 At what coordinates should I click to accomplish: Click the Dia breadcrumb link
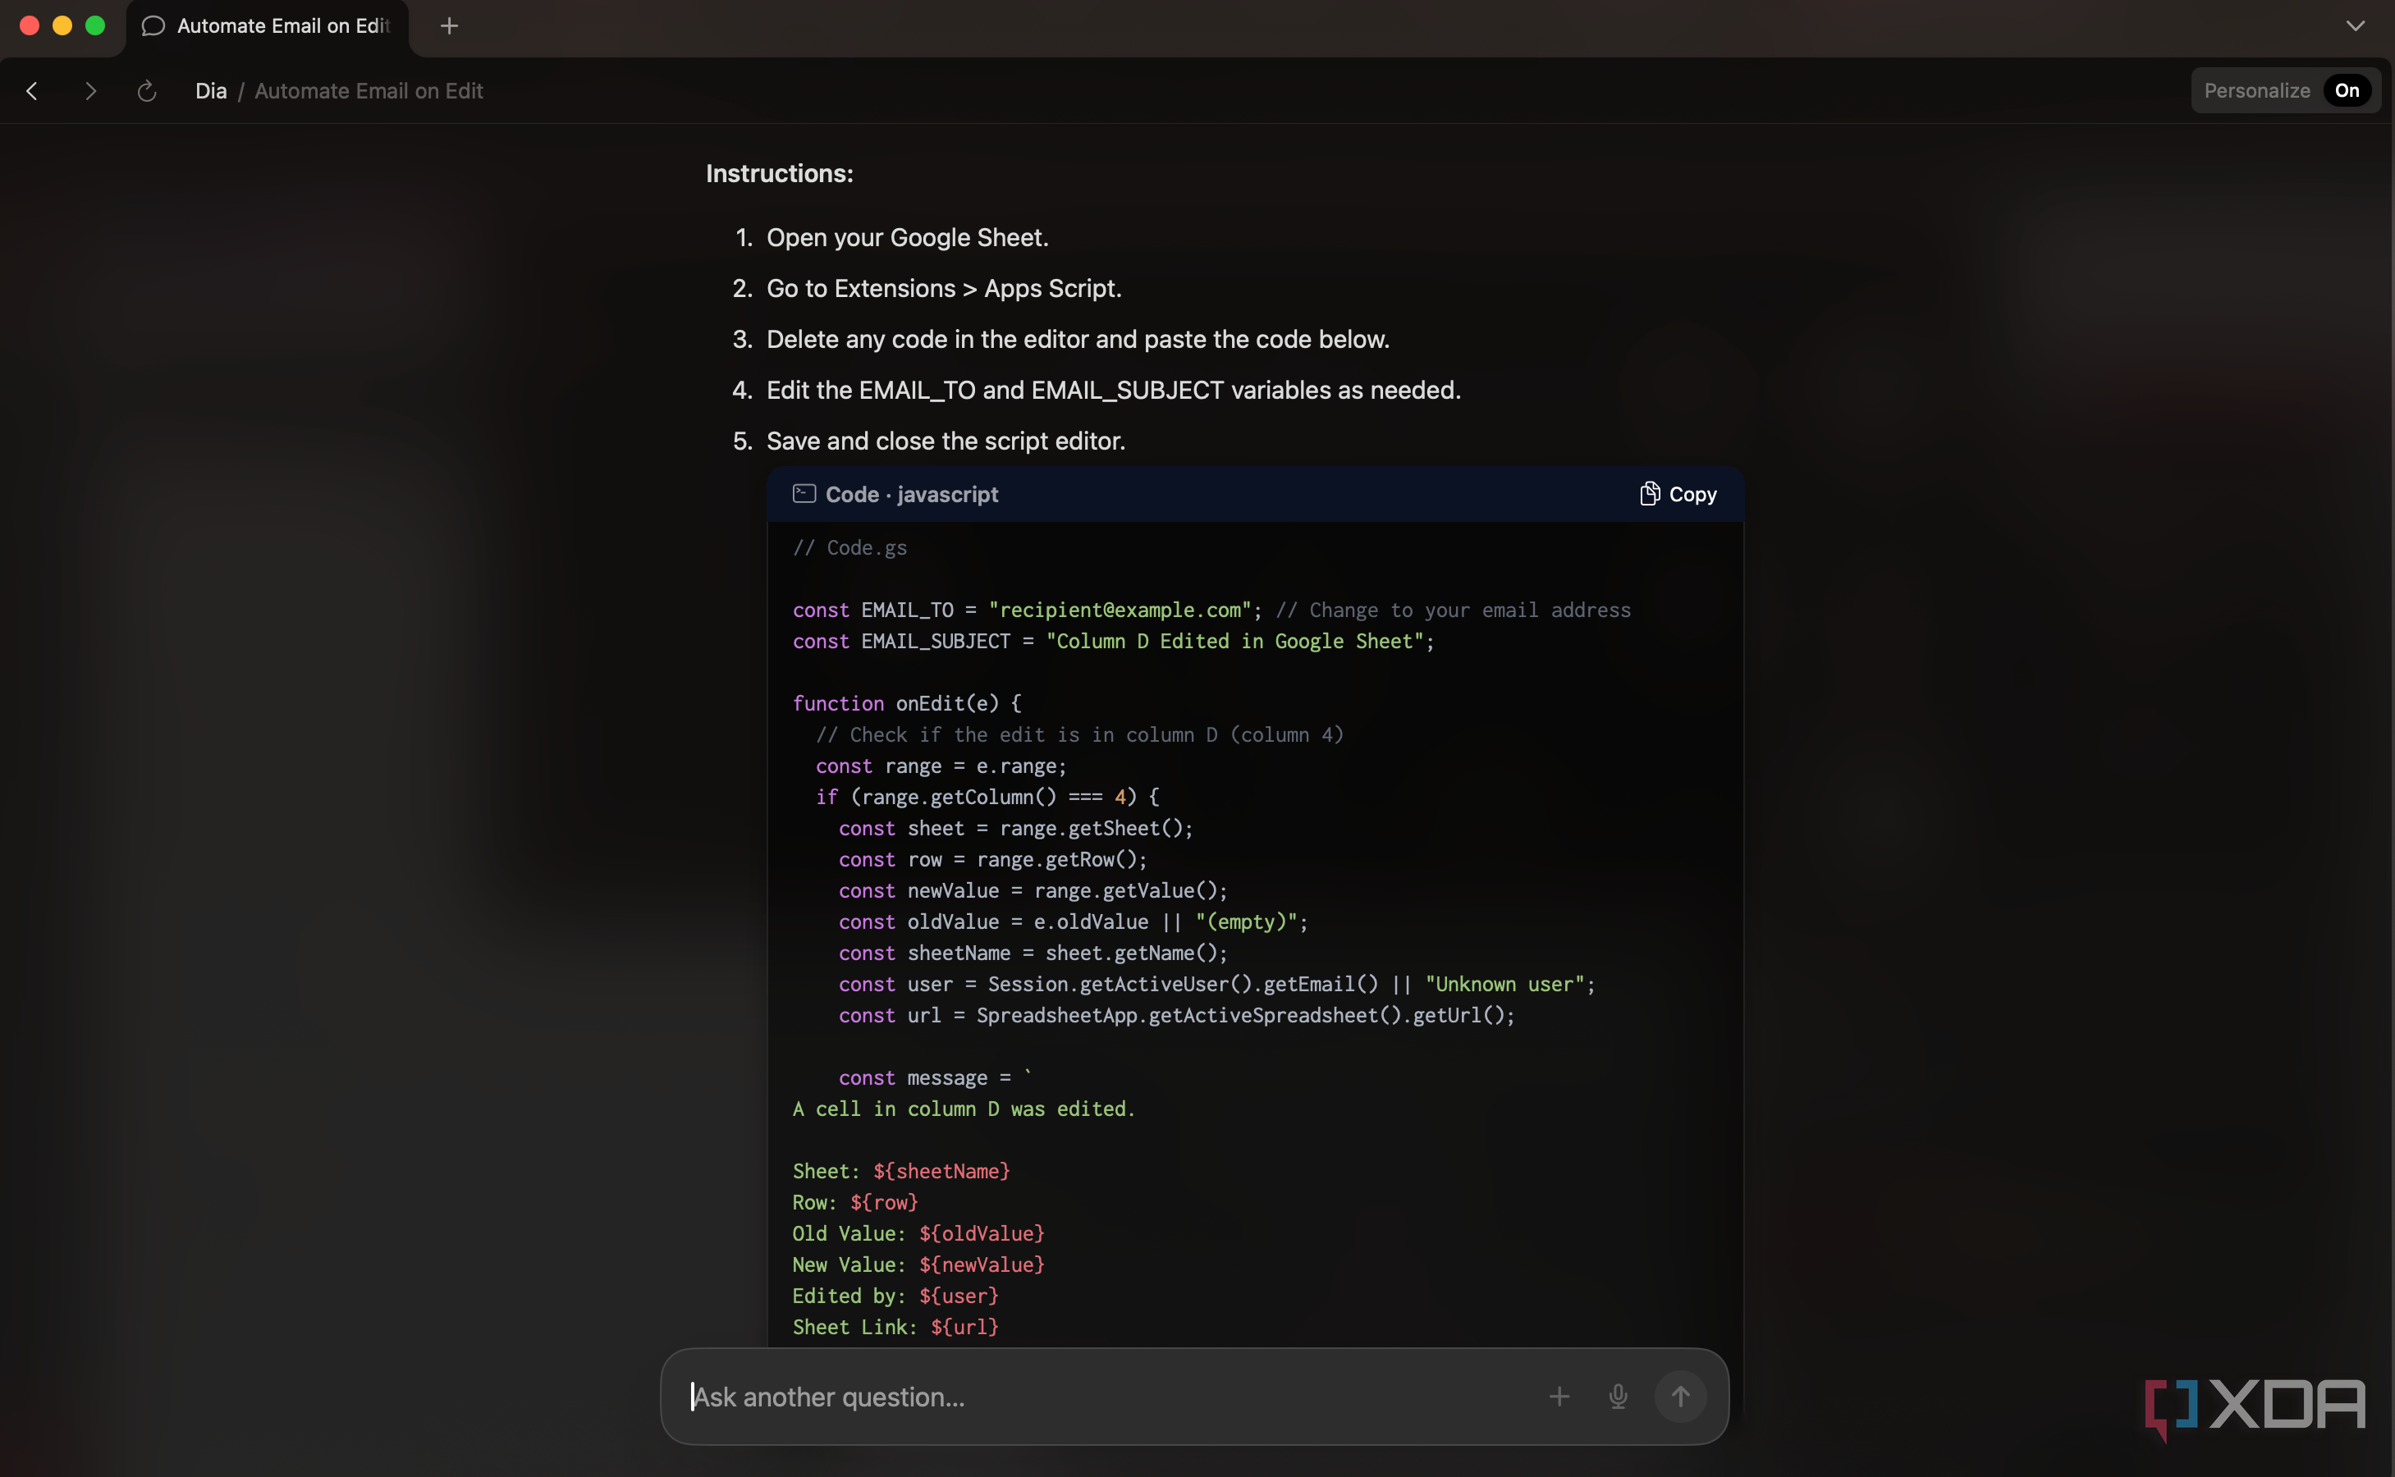211,91
